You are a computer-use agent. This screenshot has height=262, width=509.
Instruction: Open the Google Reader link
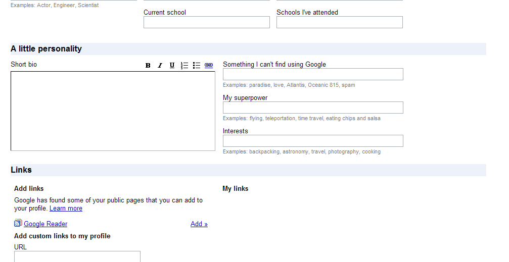point(45,224)
